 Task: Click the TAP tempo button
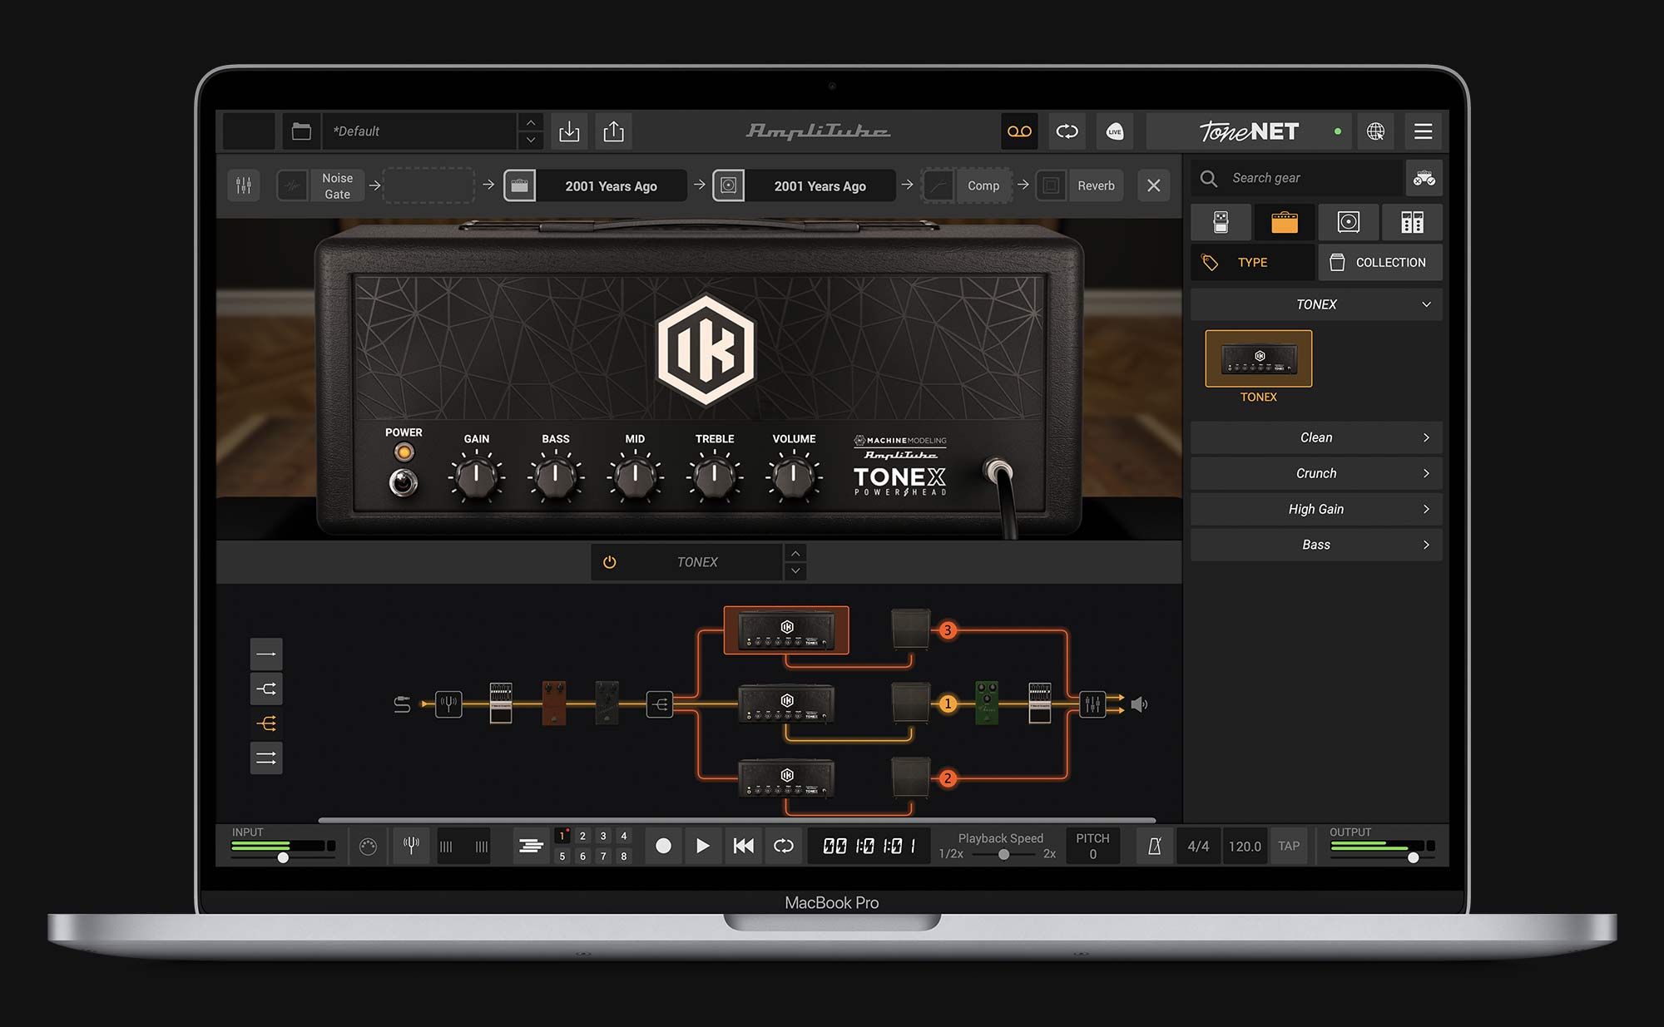pos(1289,846)
